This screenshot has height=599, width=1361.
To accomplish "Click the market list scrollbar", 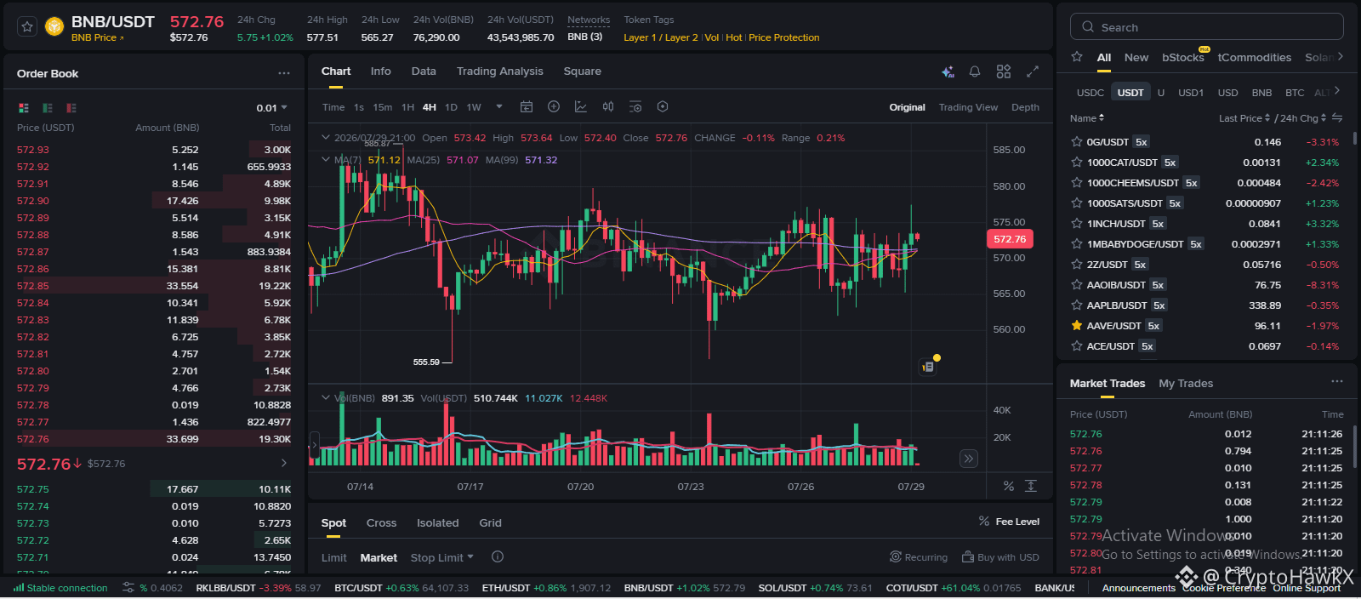I will click(x=1354, y=139).
